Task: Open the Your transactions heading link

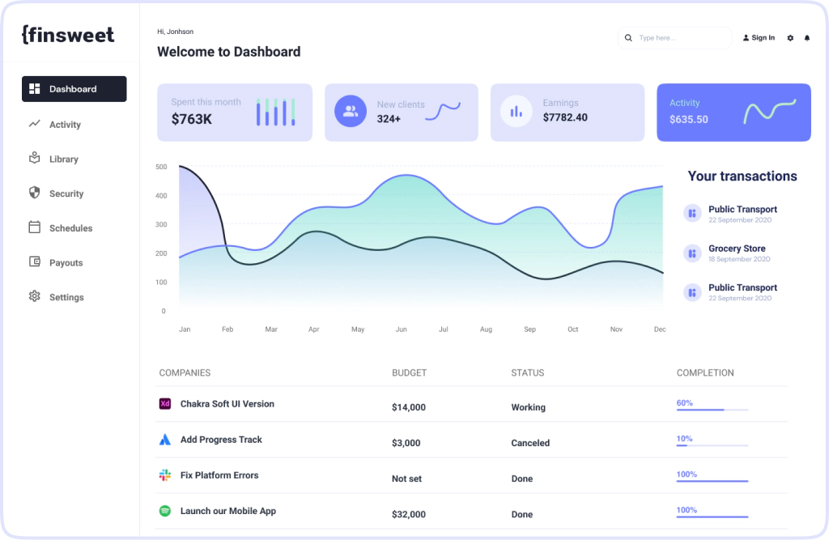Action: (x=742, y=176)
